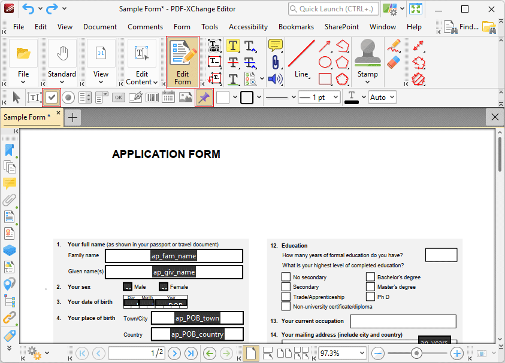The image size is (505, 363).
Task: Select the Barcode field tool
Action: point(152,97)
